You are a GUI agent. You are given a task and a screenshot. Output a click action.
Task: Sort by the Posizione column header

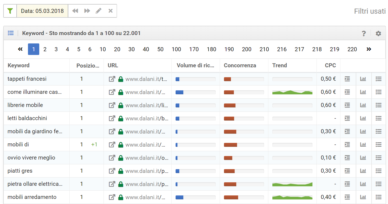pyautogui.click(x=88, y=65)
